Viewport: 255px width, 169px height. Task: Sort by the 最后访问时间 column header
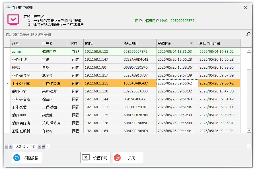pyautogui.click(x=219, y=43)
